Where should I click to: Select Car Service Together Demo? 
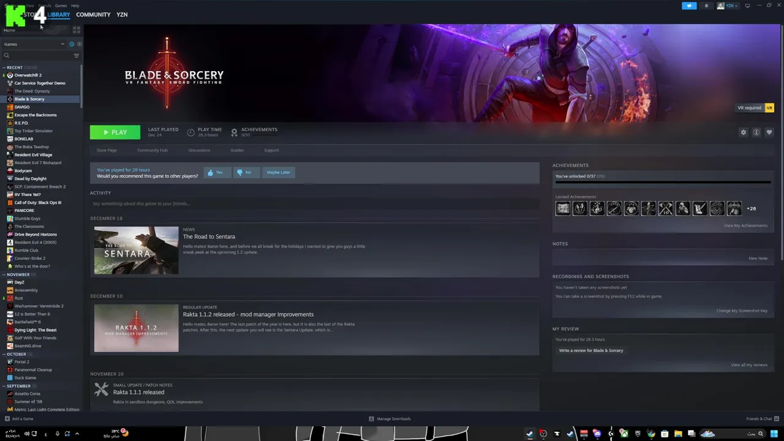coord(39,83)
